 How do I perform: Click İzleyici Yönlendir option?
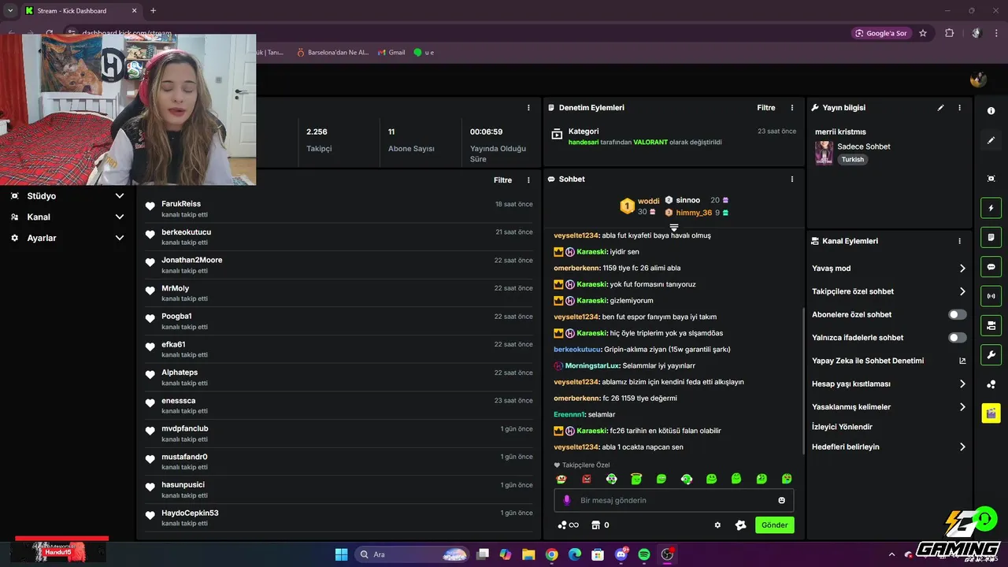842,427
